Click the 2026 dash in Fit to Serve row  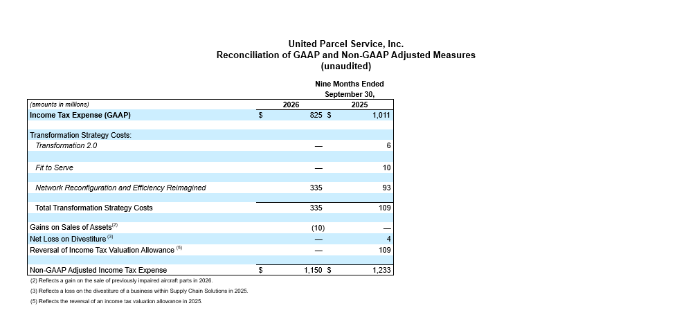click(x=318, y=168)
